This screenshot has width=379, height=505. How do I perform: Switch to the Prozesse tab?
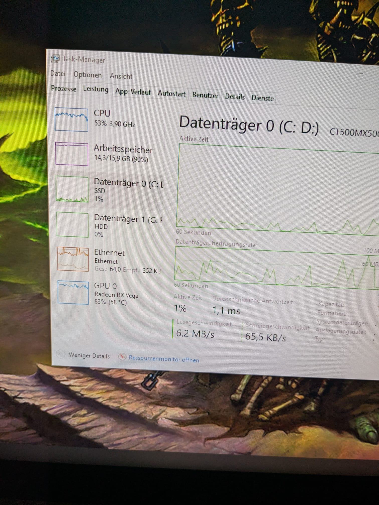[x=63, y=88]
